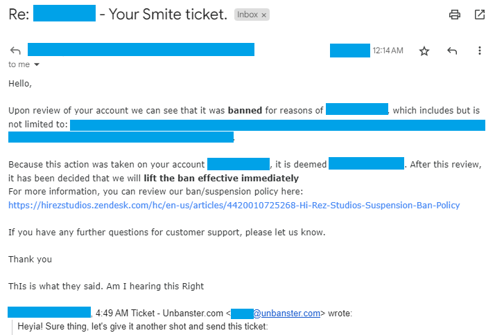The width and height of the screenshot is (495, 335).
Task: Click the redacted date beside the timestamp
Action: (350, 51)
